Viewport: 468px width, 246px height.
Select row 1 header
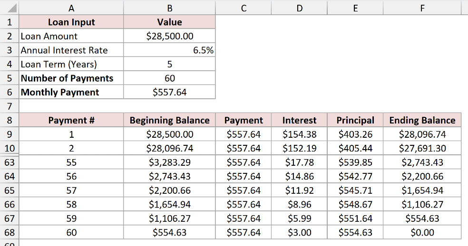10,22
